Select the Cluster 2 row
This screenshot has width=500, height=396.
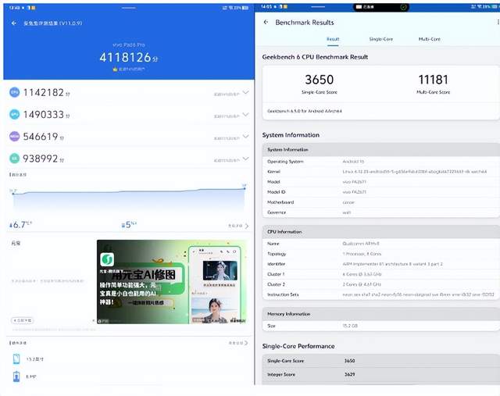pyautogui.click(x=380, y=284)
